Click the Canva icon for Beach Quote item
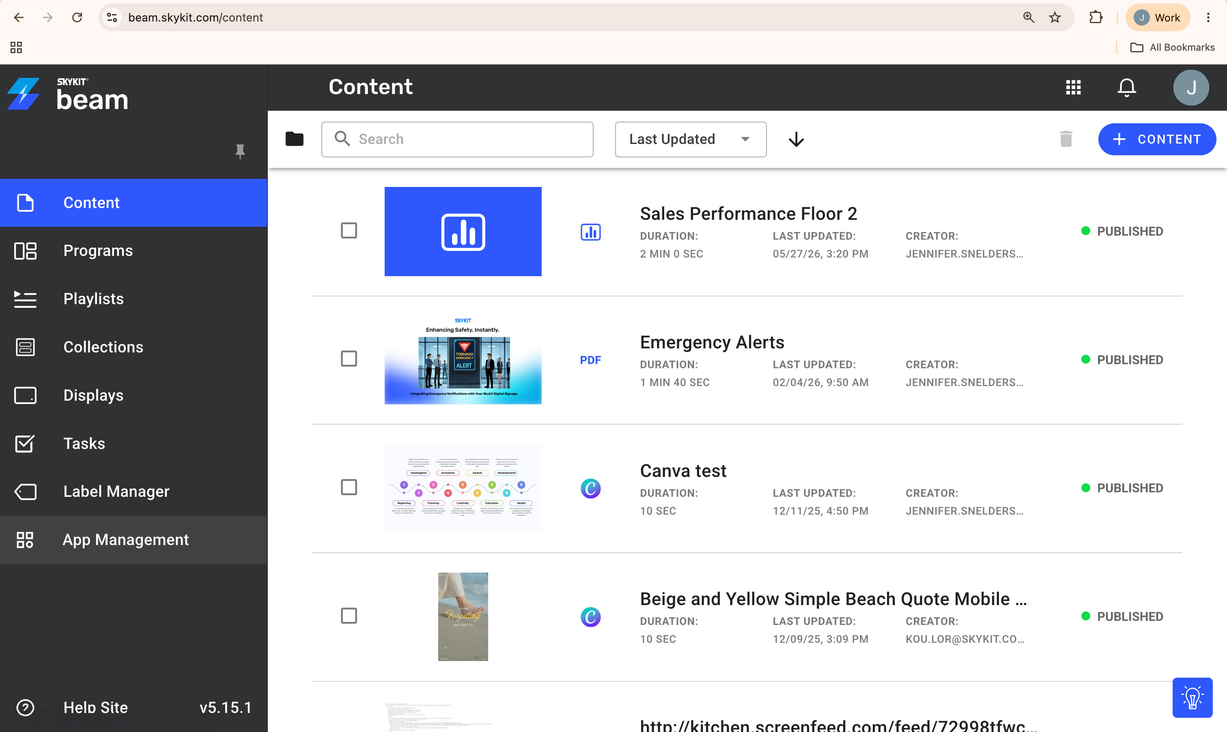This screenshot has height=732, width=1227. pyautogui.click(x=590, y=616)
